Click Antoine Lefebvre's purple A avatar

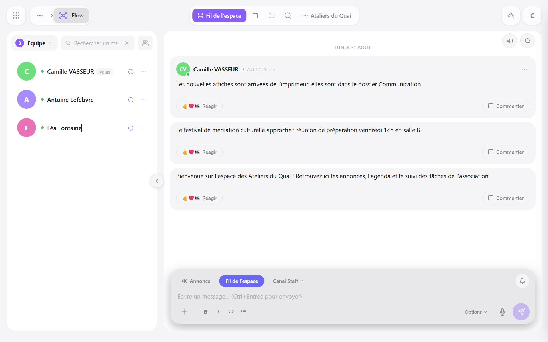click(27, 99)
